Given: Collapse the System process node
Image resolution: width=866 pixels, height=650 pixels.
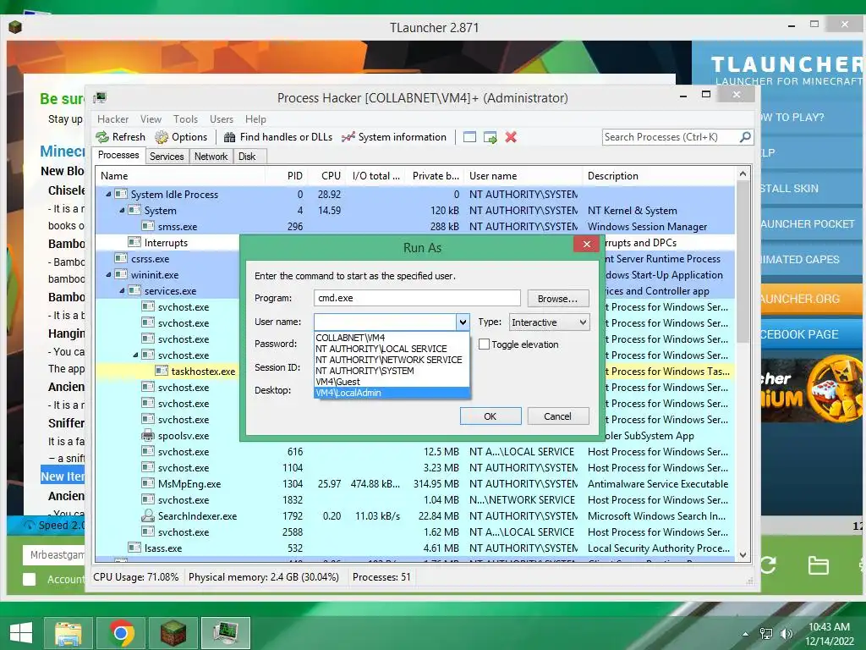Looking at the screenshot, I should click(x=122, y=211).
